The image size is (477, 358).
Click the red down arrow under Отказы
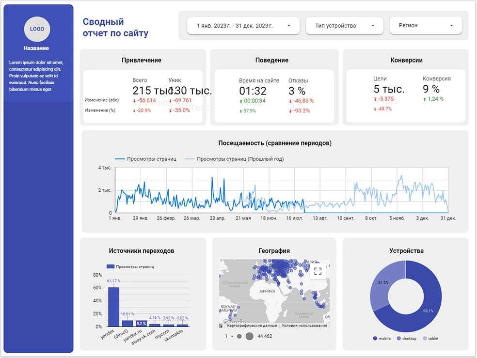pos(290,101)
